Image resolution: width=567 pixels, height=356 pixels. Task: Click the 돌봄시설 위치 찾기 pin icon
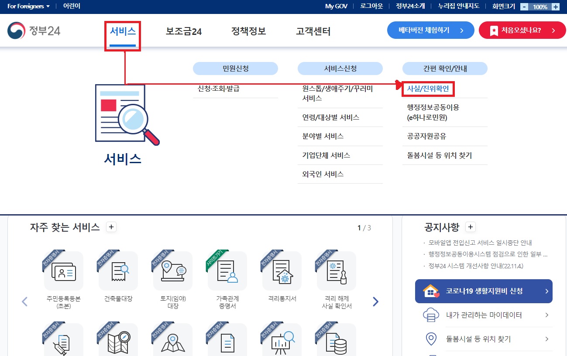pyautogui.click(x=431, y=339)
